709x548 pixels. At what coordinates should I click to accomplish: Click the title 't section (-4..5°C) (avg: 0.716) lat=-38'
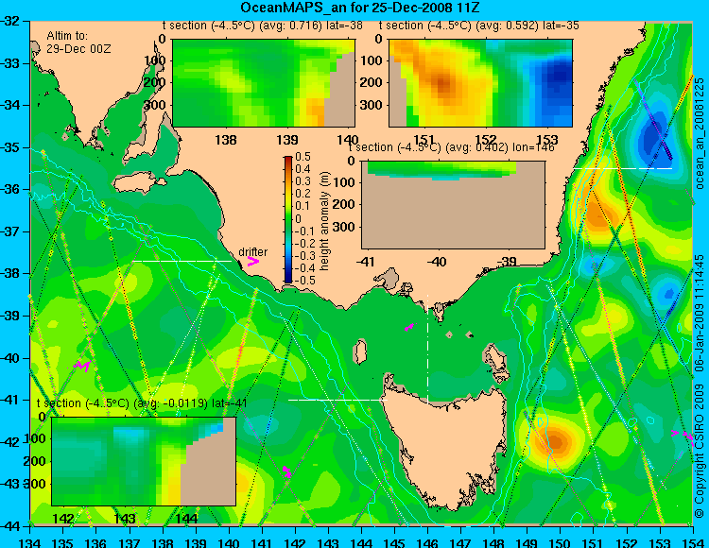tap(263, 26)
